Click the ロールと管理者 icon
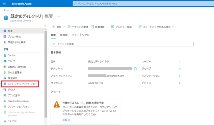Image resolution: width=214 pixels, height=125 pixels. [5, 72]
